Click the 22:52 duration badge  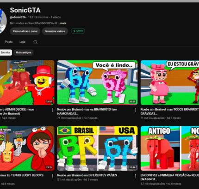[x=49, y=101]
